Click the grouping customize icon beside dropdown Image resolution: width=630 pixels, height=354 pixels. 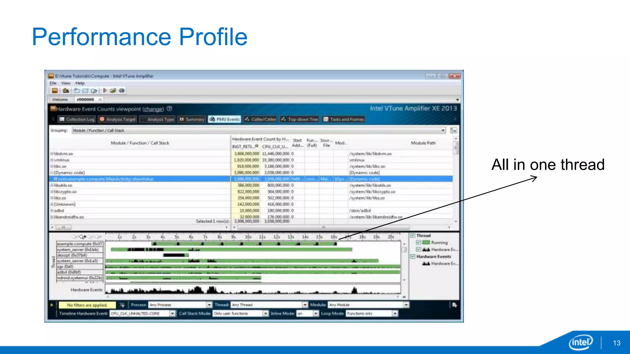click(x=453, y=130)
